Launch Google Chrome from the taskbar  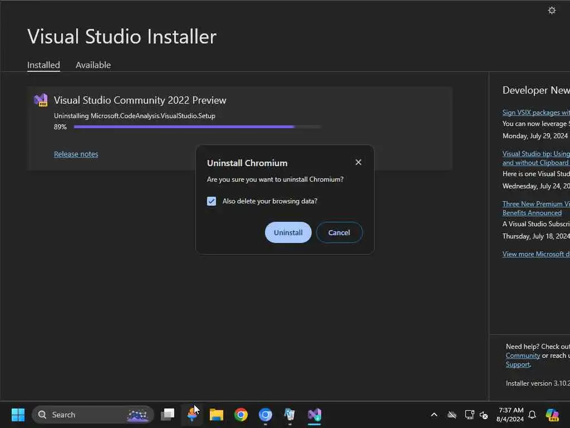240,415
